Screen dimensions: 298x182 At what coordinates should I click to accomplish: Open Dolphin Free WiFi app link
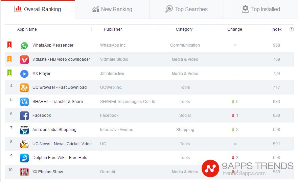coord(62,158)
